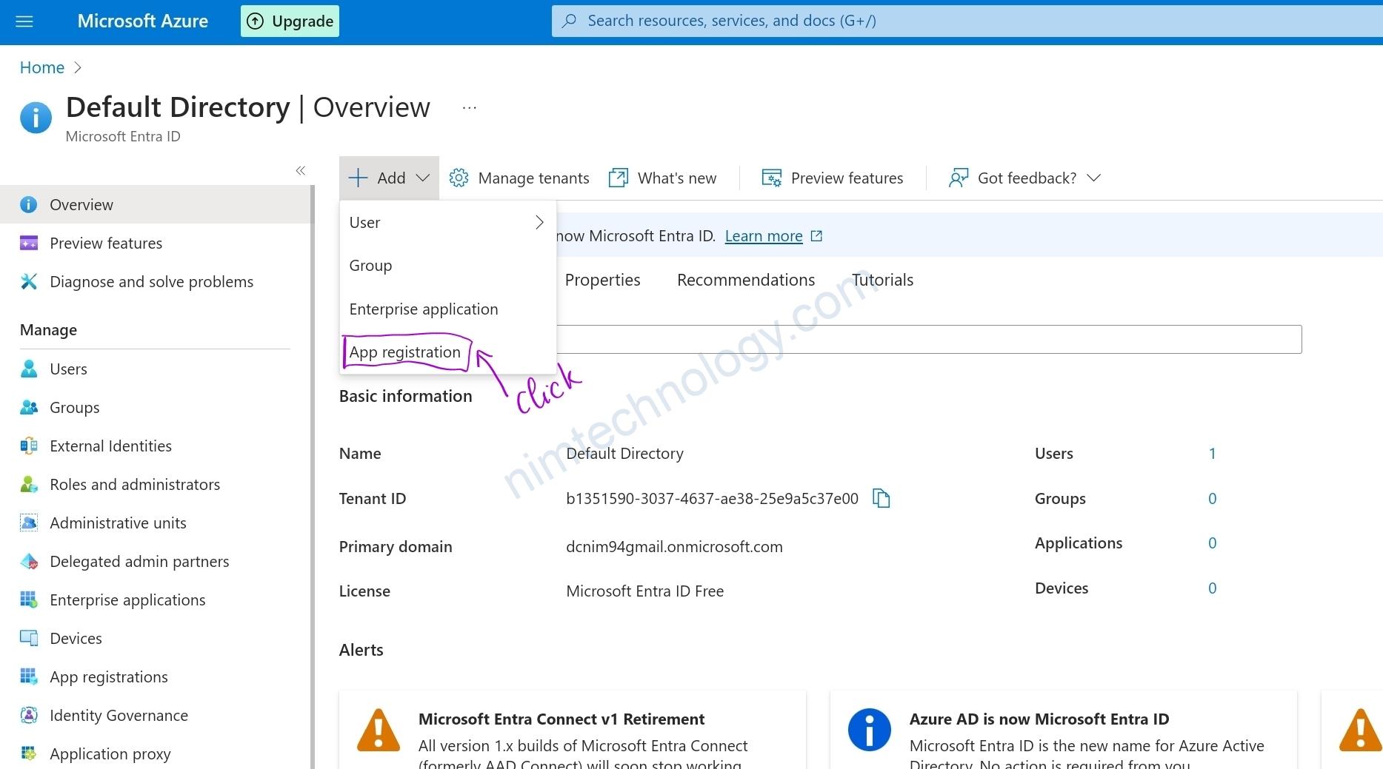This screenshot has width=1383, height=769.
Task: Expand the User submenu arrow
Action: [x=539, y=222]
